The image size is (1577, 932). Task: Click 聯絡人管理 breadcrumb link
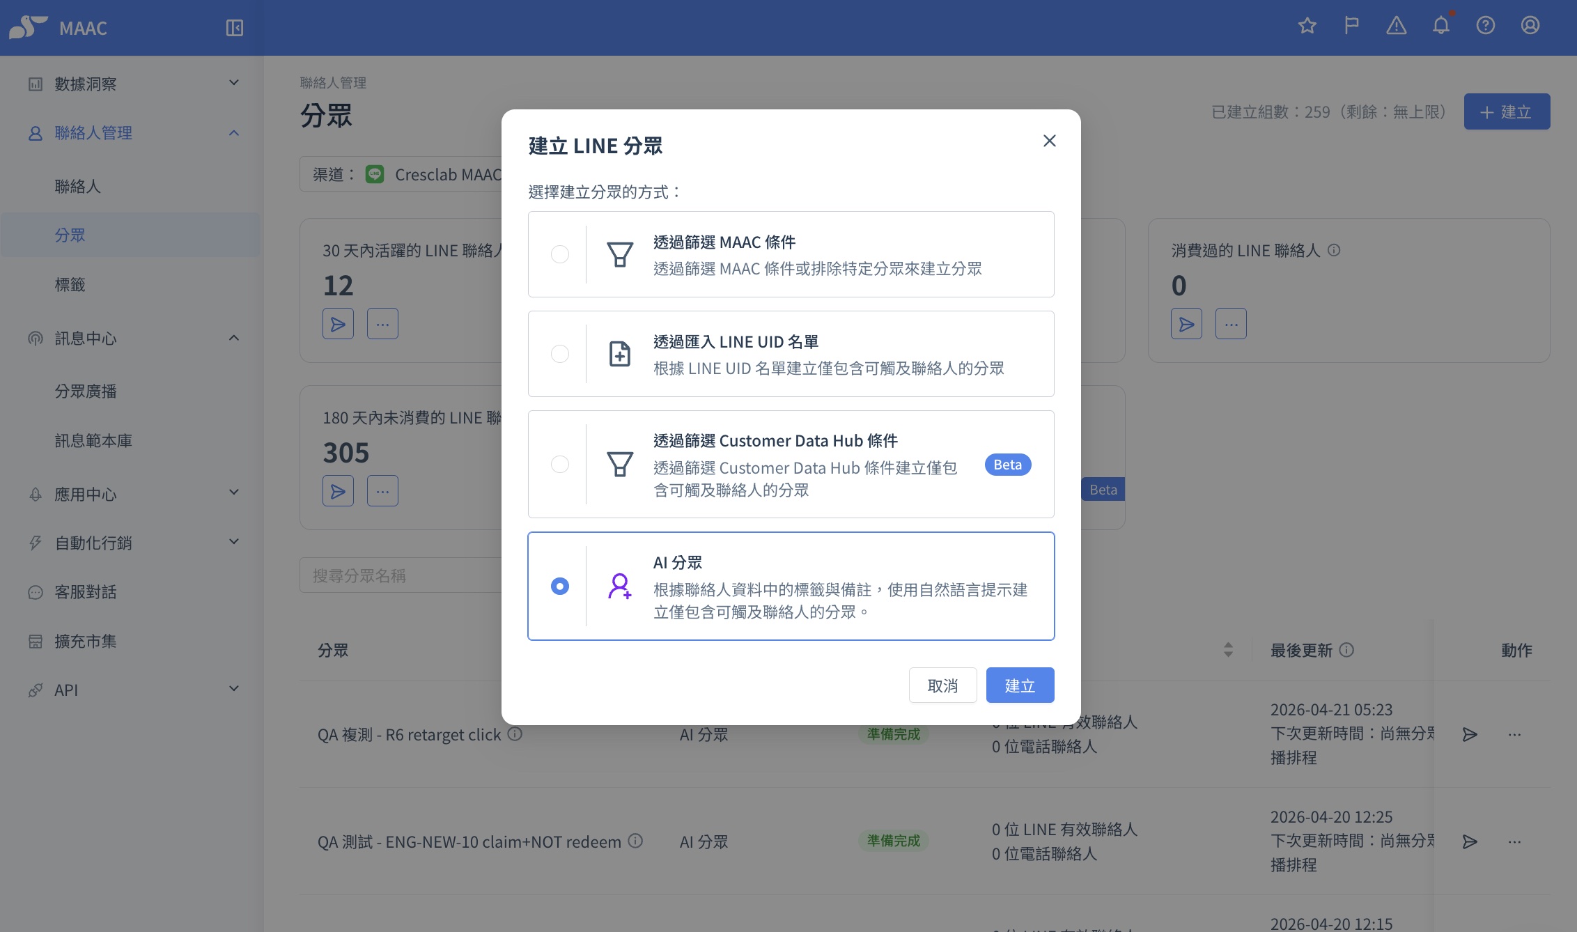point(333,83)
